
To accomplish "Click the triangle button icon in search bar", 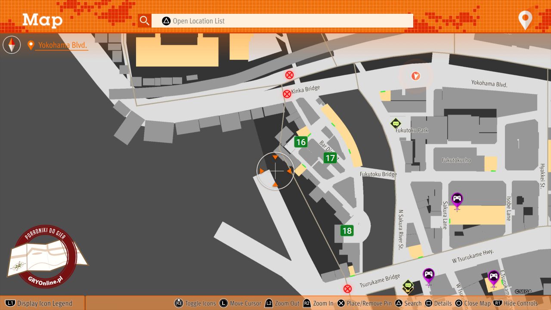I will [x=166, y=21].
